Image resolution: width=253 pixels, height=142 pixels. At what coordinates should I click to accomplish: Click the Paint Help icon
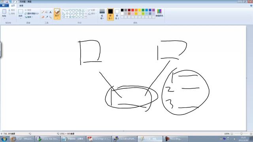pyautogui.click(x=251, y=6)
